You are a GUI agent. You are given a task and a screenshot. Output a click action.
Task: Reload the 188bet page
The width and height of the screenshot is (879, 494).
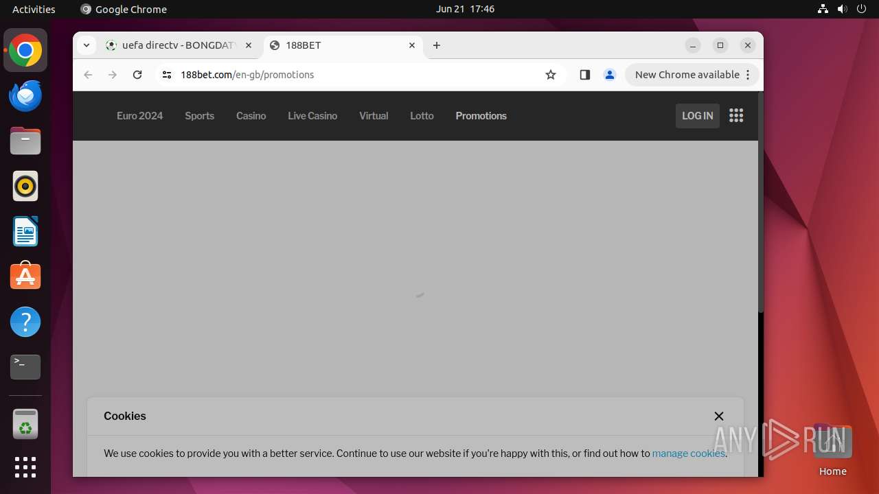(137, 75)
